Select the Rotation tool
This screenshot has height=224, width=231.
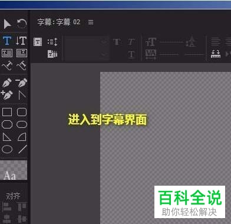click(21, 24)
